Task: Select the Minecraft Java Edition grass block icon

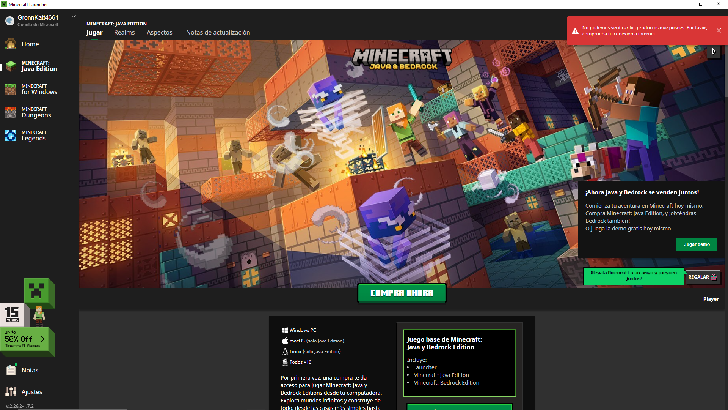Action: 11,66
